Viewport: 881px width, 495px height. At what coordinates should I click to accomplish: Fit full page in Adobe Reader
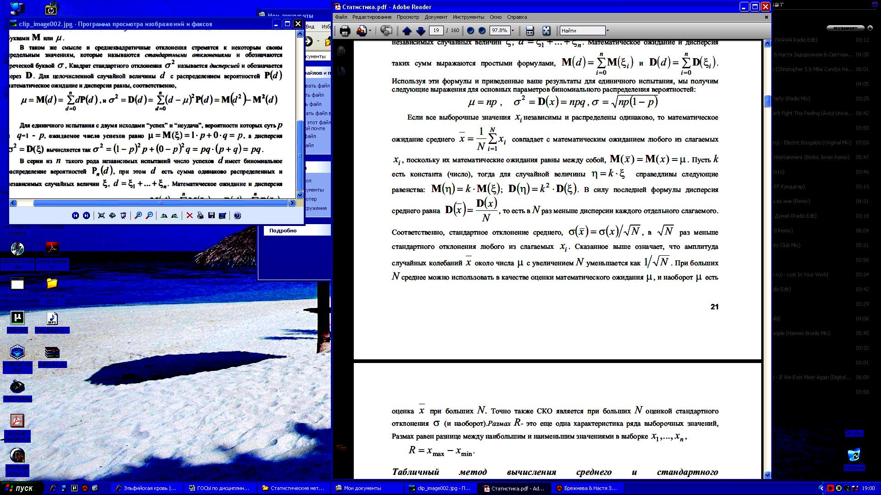546,31
